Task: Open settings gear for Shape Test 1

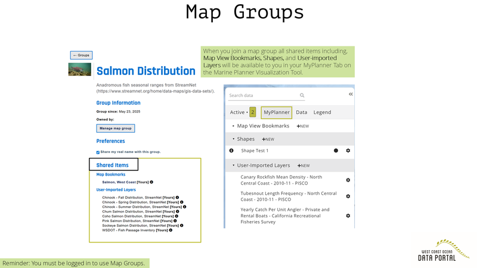Action: click(348, 151)
